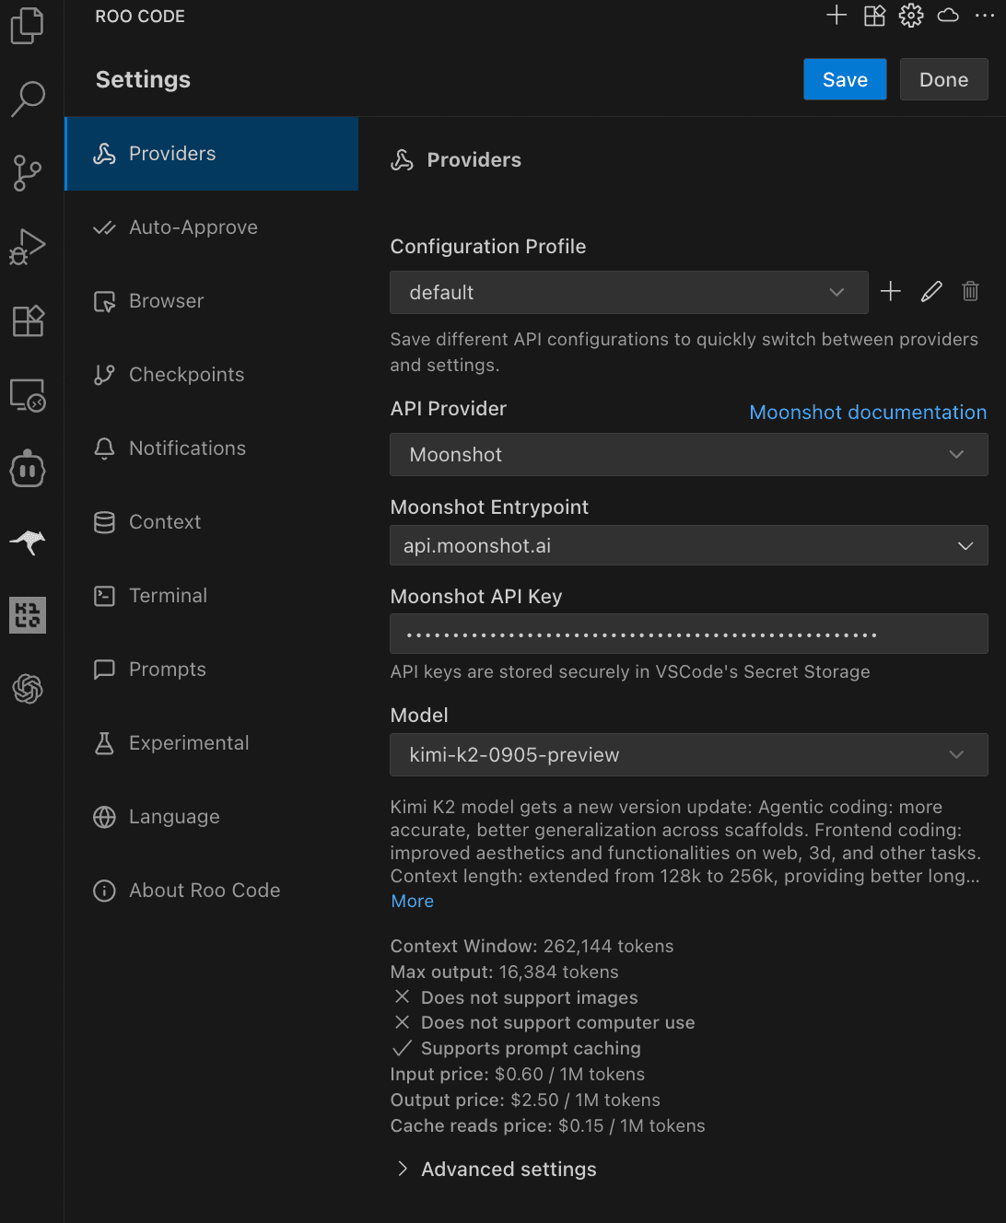The image size is (1006, 1223).
Task: Open the Extensions view
Action: (x=27, y=320)
